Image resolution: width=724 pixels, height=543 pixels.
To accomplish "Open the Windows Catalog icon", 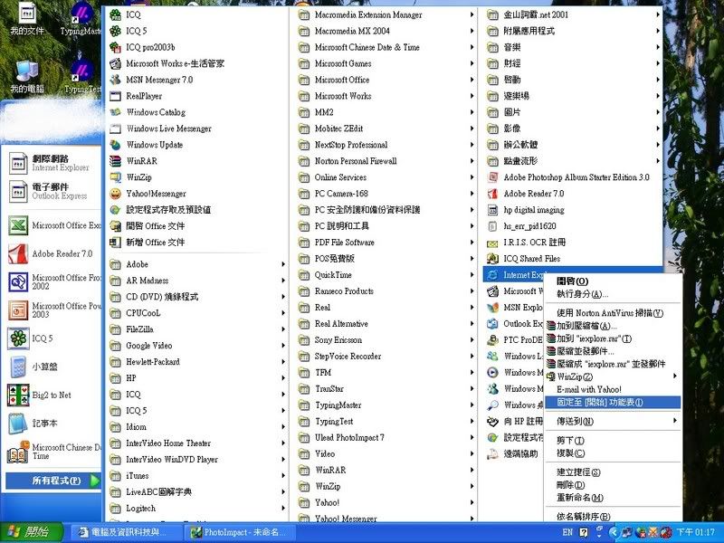I will pos(115,112).
